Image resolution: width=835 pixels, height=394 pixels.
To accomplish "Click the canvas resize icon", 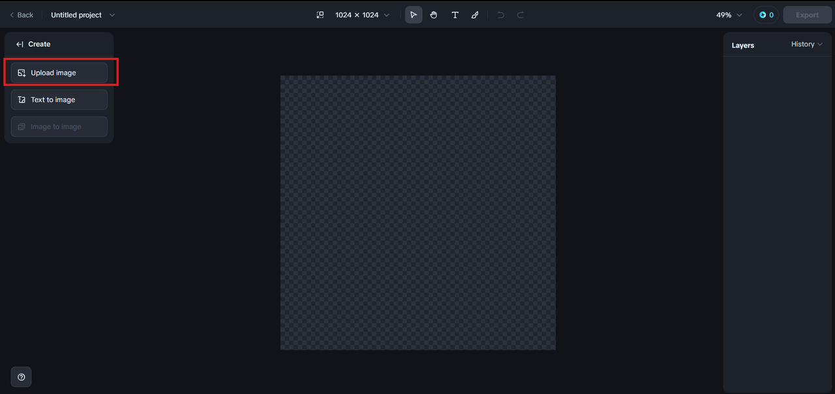I will (320, 15).
